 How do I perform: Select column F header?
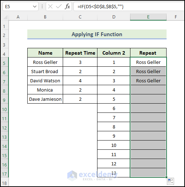point(175,17)
